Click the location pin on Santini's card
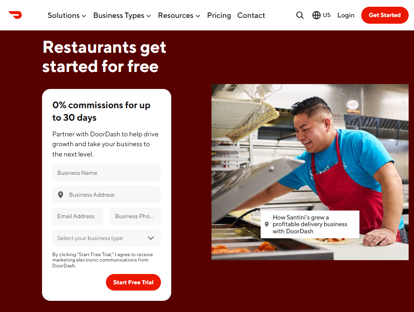 coord(266,224)
